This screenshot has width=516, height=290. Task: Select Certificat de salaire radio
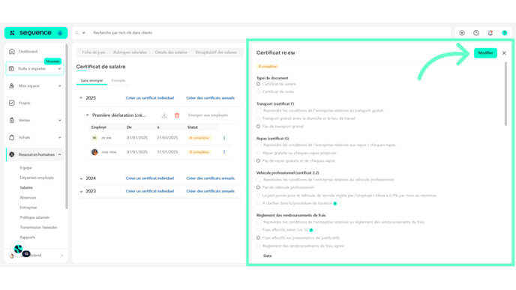pos(258,84)
